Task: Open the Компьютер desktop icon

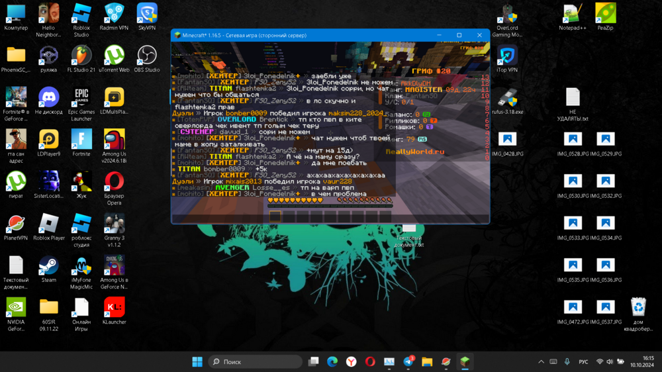Action: (x=16, y=17)
